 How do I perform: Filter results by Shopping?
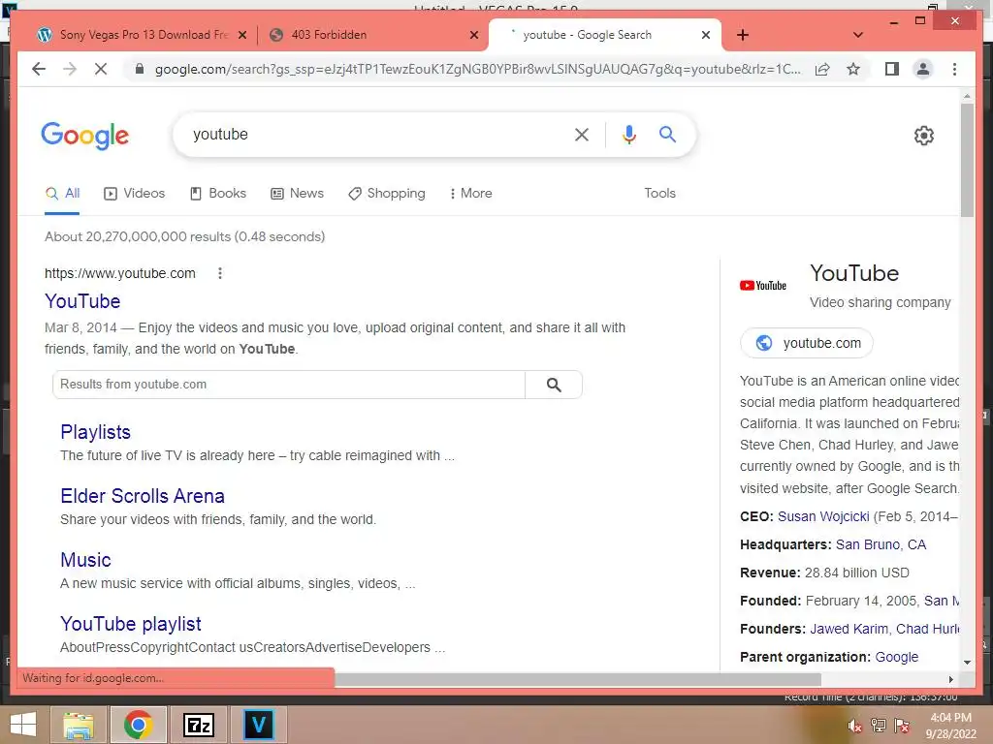coord(387,194)
